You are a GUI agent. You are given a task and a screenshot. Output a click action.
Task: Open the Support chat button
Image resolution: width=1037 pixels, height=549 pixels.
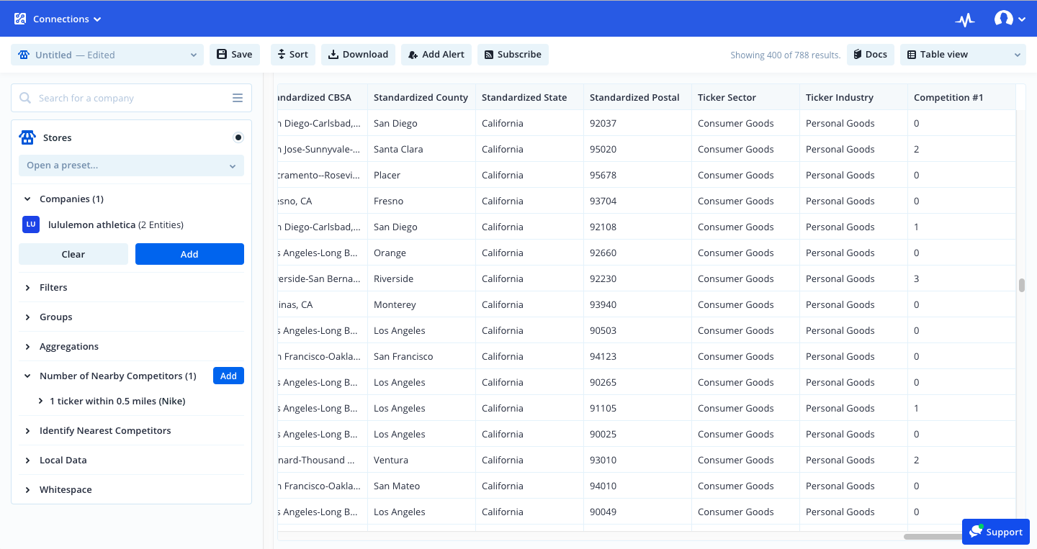996,532
